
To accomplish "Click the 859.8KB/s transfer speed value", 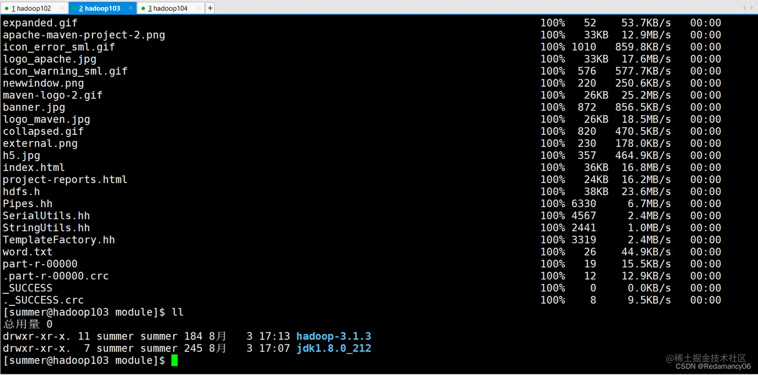I will click(643, 47).
